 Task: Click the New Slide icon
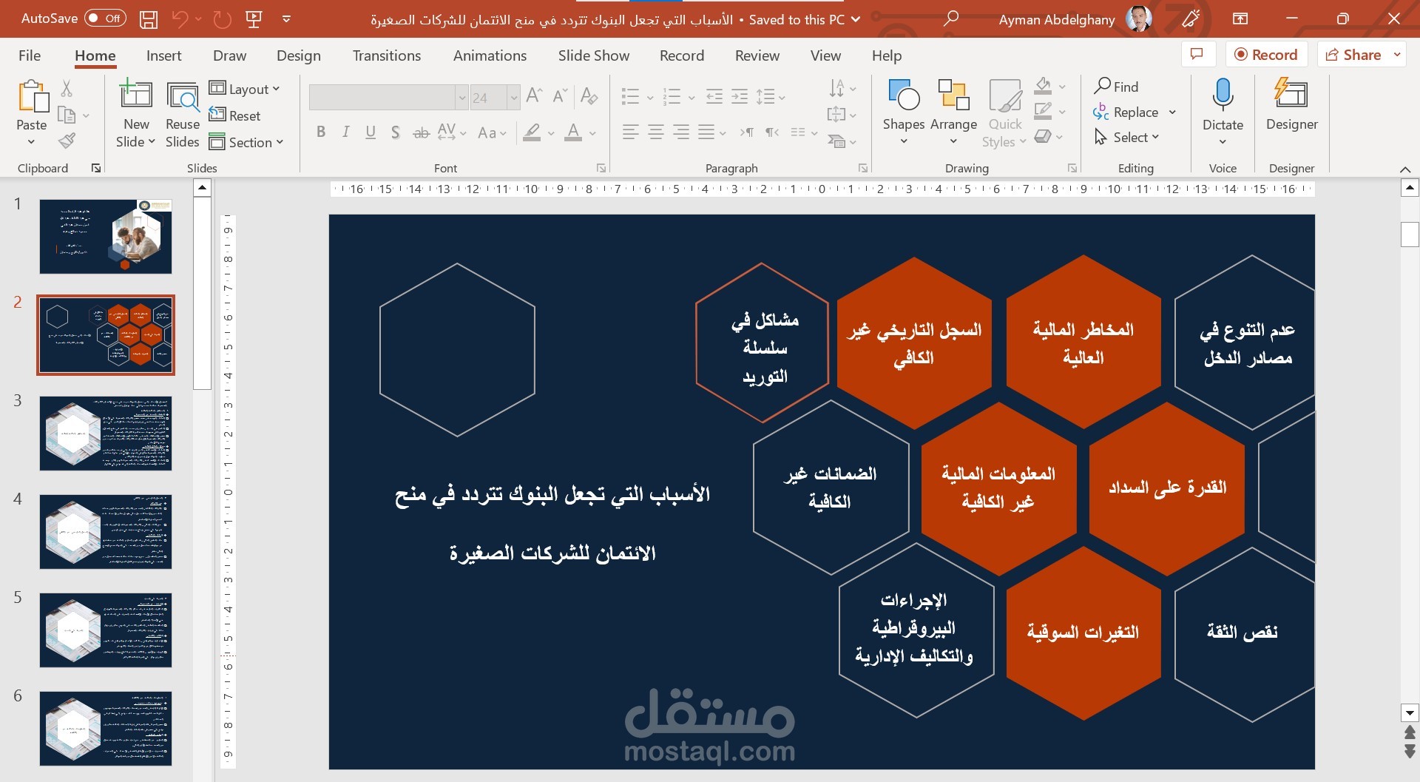click(x=136, y=95)
